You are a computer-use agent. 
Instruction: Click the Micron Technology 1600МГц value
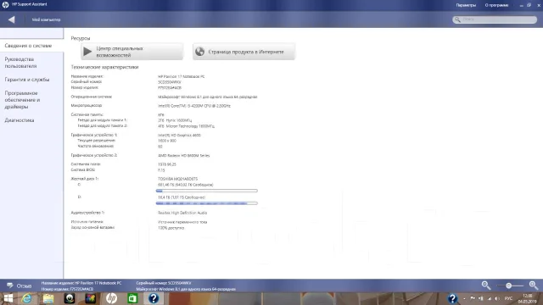click(x=186, y=126)
